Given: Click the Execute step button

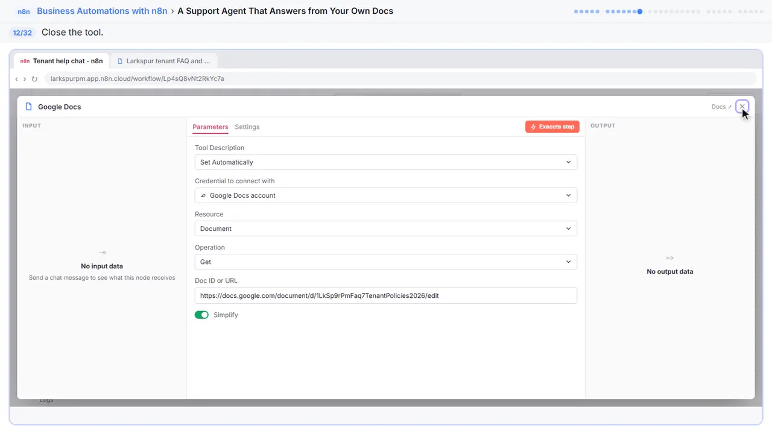Looking at the screenshot, I should tap(552, 127).
